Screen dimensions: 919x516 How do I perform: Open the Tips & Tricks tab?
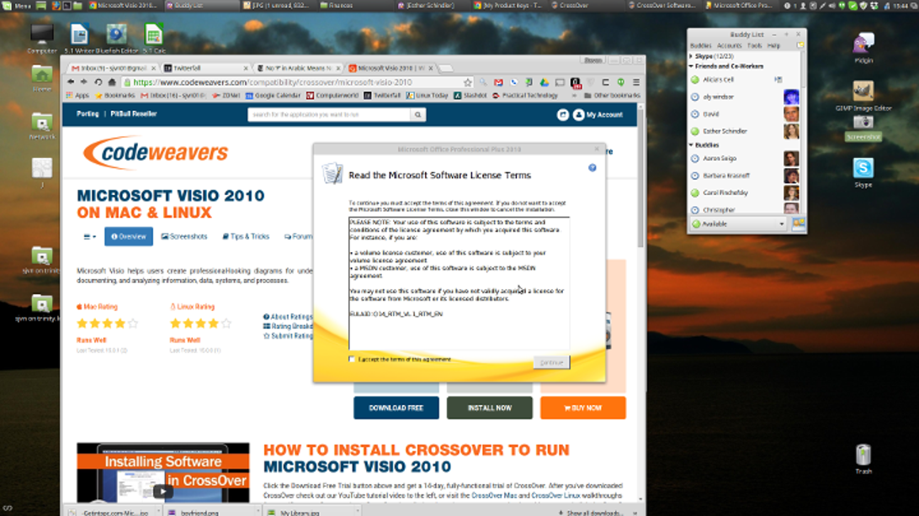point(246,237)
